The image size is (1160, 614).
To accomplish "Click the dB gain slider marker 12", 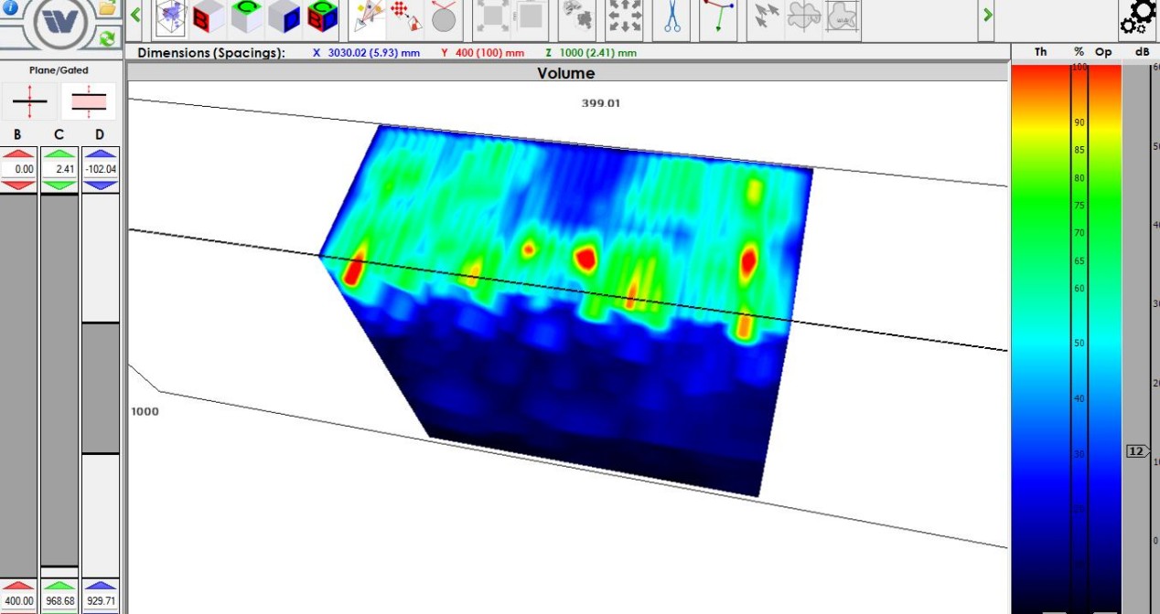I will pyautogui.click(x=1137, y=451).
